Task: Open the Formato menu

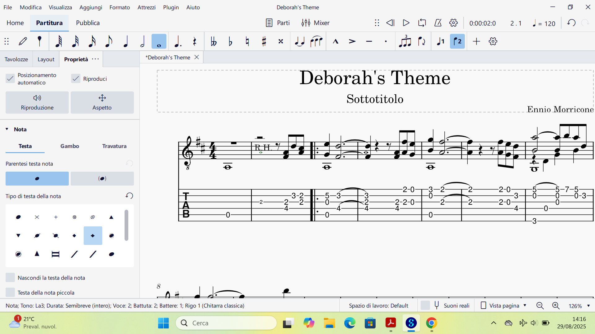Action: pos(120,7)
